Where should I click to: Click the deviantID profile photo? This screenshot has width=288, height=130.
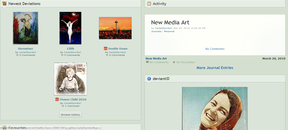pos(215,108)
